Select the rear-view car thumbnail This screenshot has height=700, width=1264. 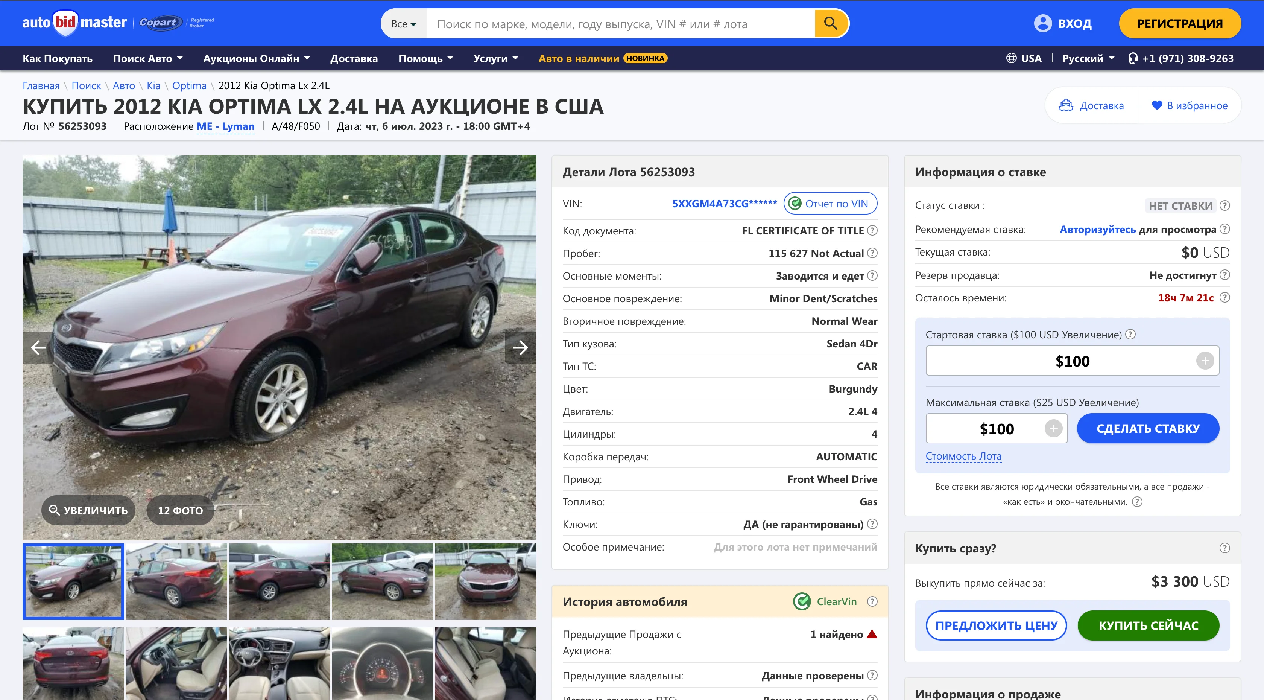(73, 663)
